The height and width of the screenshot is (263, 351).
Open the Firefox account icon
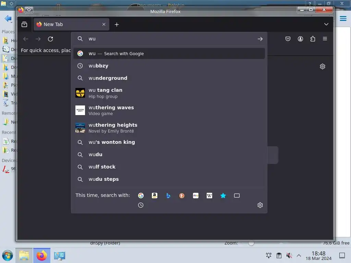pos(300,39)
